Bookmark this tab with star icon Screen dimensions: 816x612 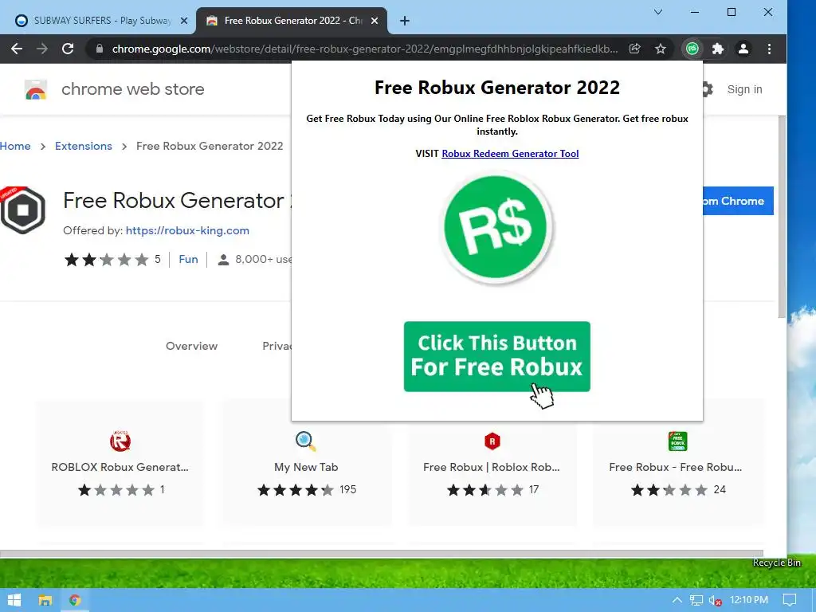[661, 49]
